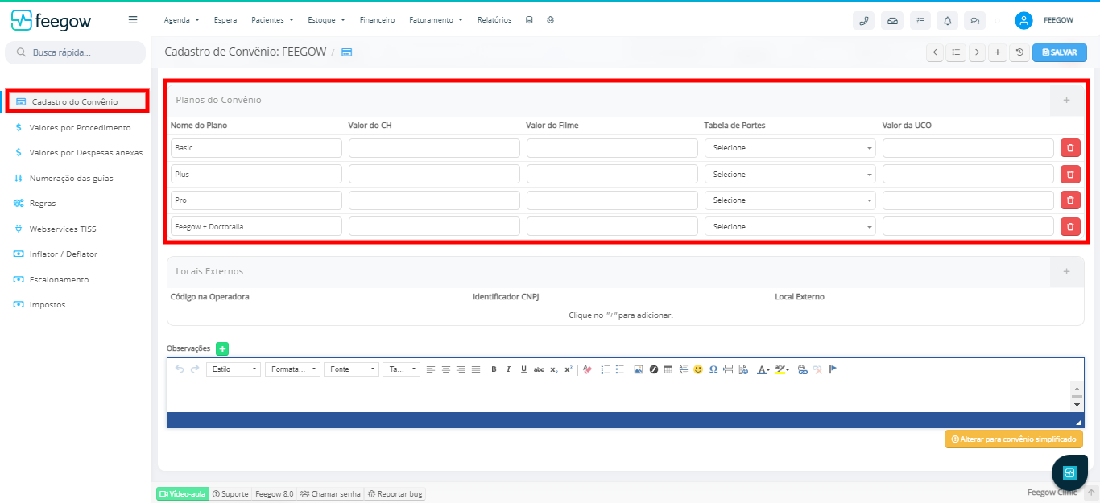1100x503 pixels.
Task: Open Tabela de Portes for Feegow + Doctoralia
Action: pyautogui.click(x=790, y=227)
